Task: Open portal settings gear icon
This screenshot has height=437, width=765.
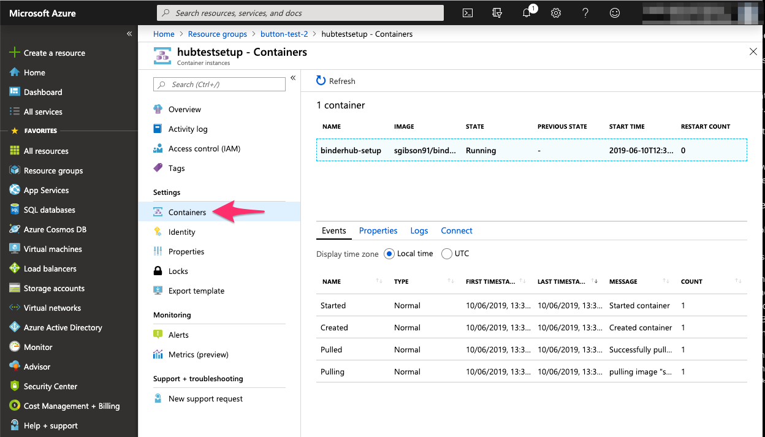Action: 556,13
